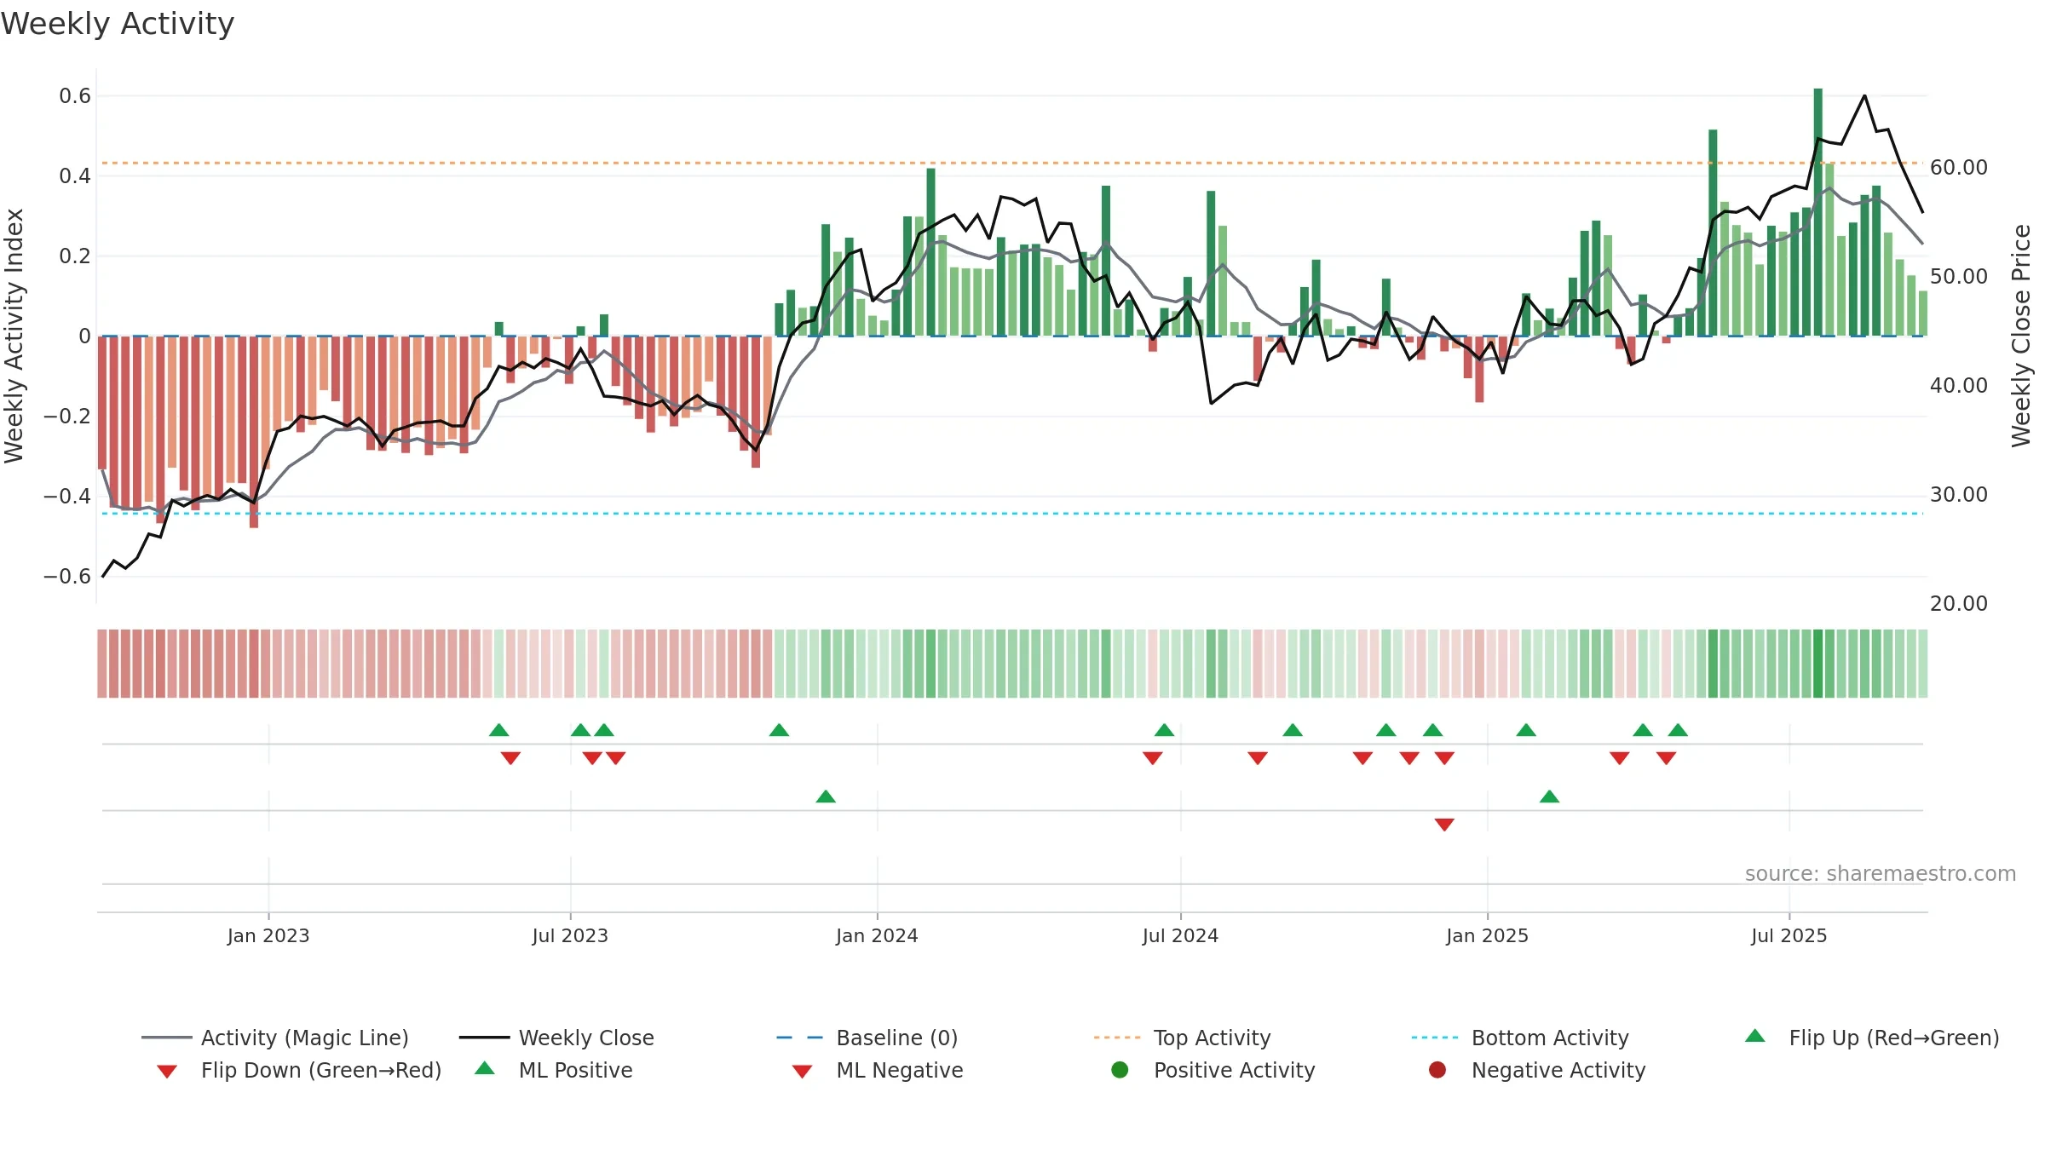Click the Weekly Close Price axis title
Viewport: 2045px width, 1150px height.
2021,336
